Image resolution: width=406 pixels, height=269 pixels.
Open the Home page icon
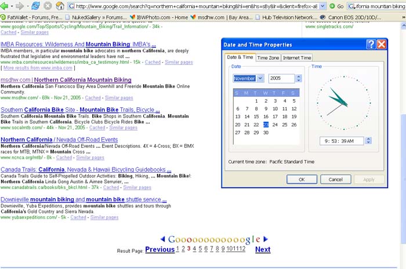click(x=60, y=6)
